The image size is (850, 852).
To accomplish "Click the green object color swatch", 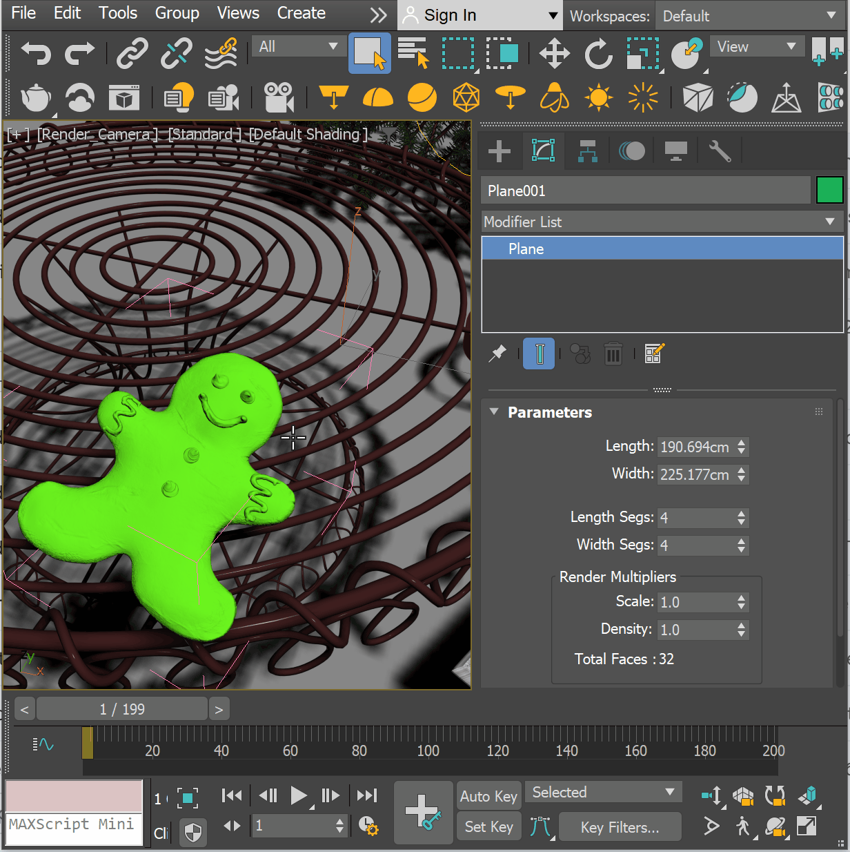I will (829, 190).
